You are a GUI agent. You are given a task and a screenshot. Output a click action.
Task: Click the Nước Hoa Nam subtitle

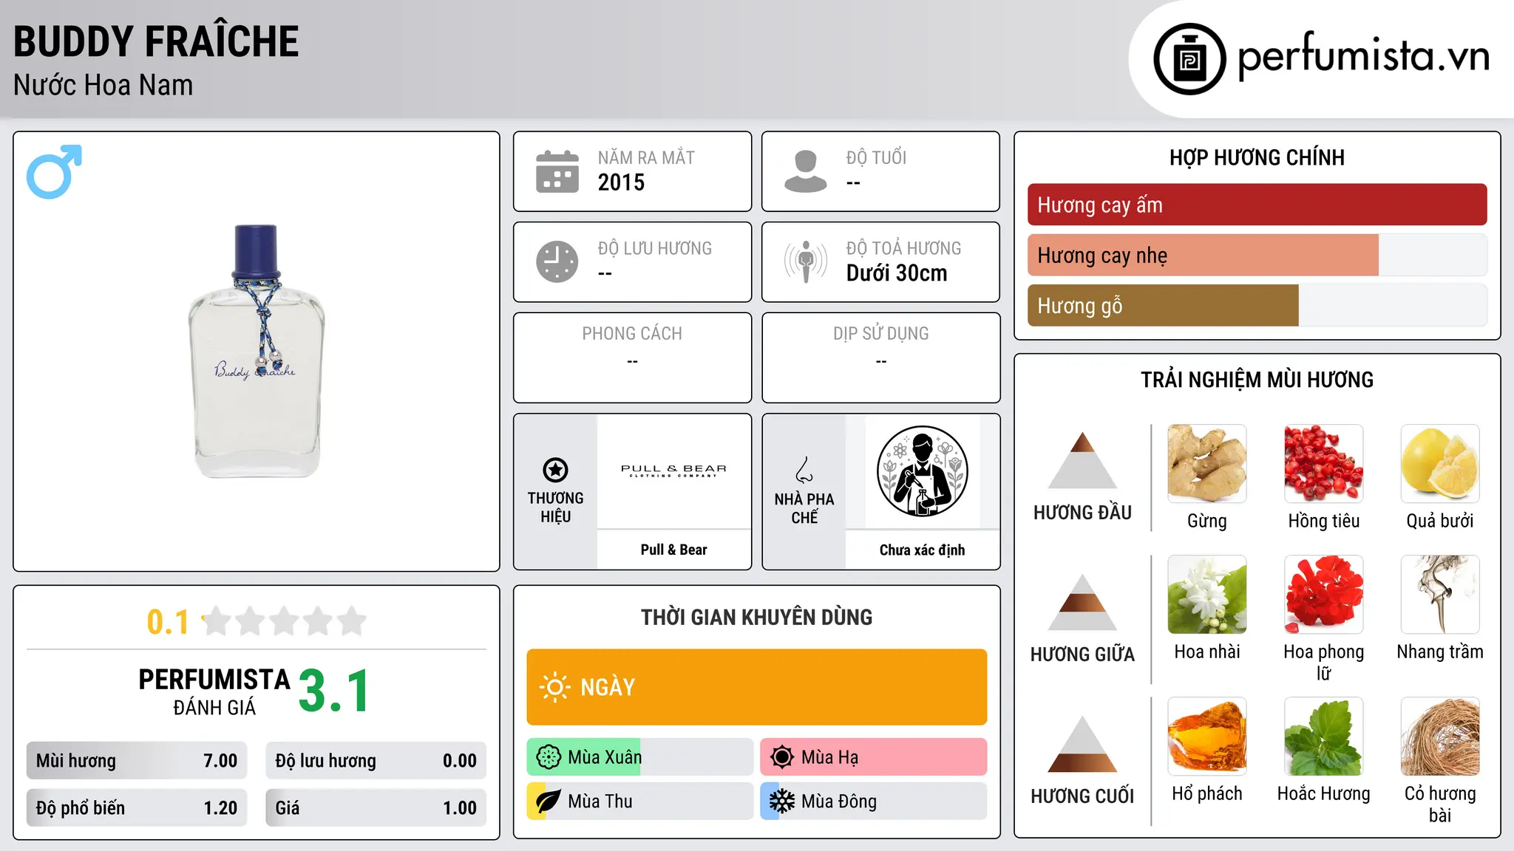click(x=103, y=85)
